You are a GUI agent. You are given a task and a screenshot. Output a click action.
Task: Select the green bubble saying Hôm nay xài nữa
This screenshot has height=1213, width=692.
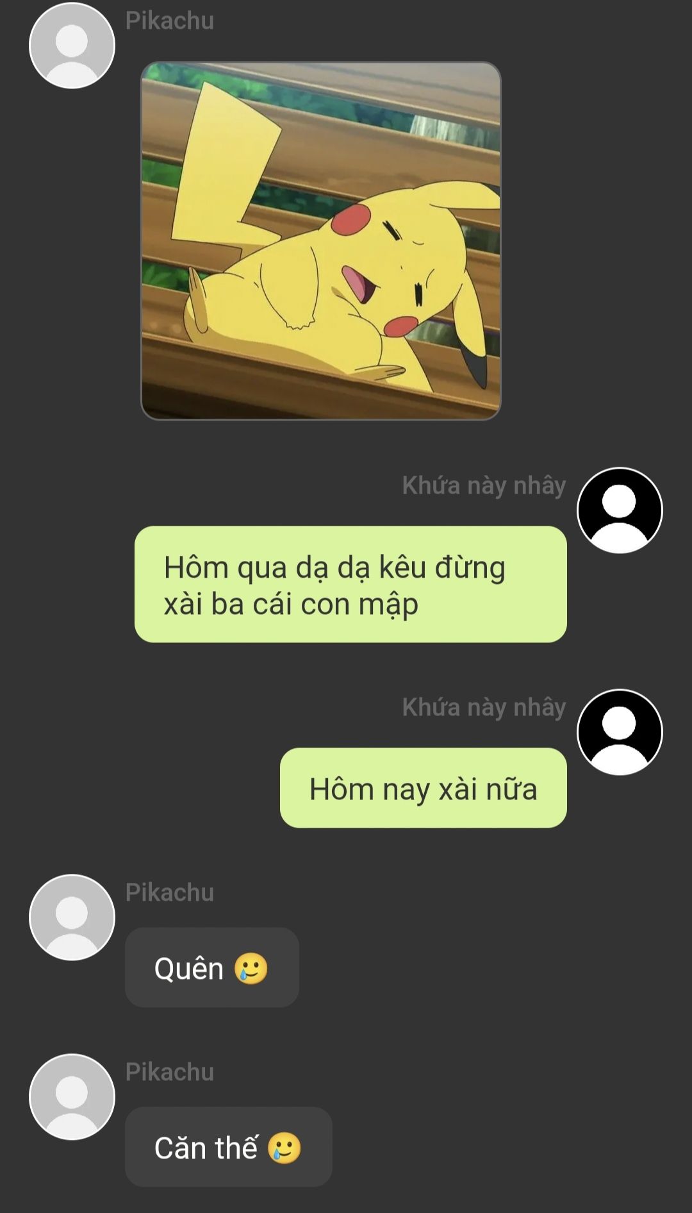(424, 788)
